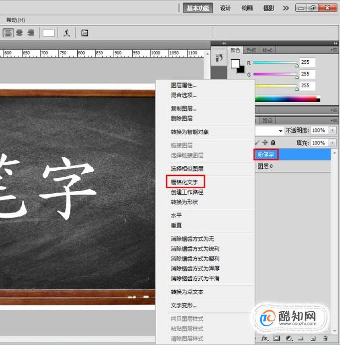The height and width of the screenshot is (345, 340).
Task: Toggle the lock position move icon
Action: coord(265,142)
